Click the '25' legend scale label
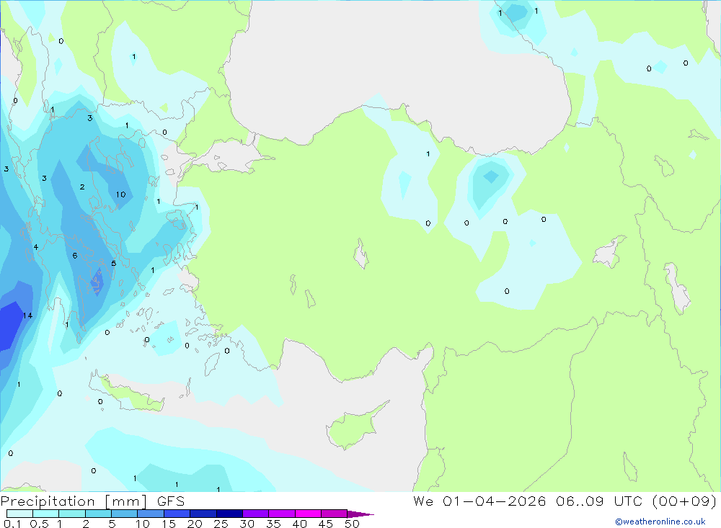721x528 pixels. 221,524
